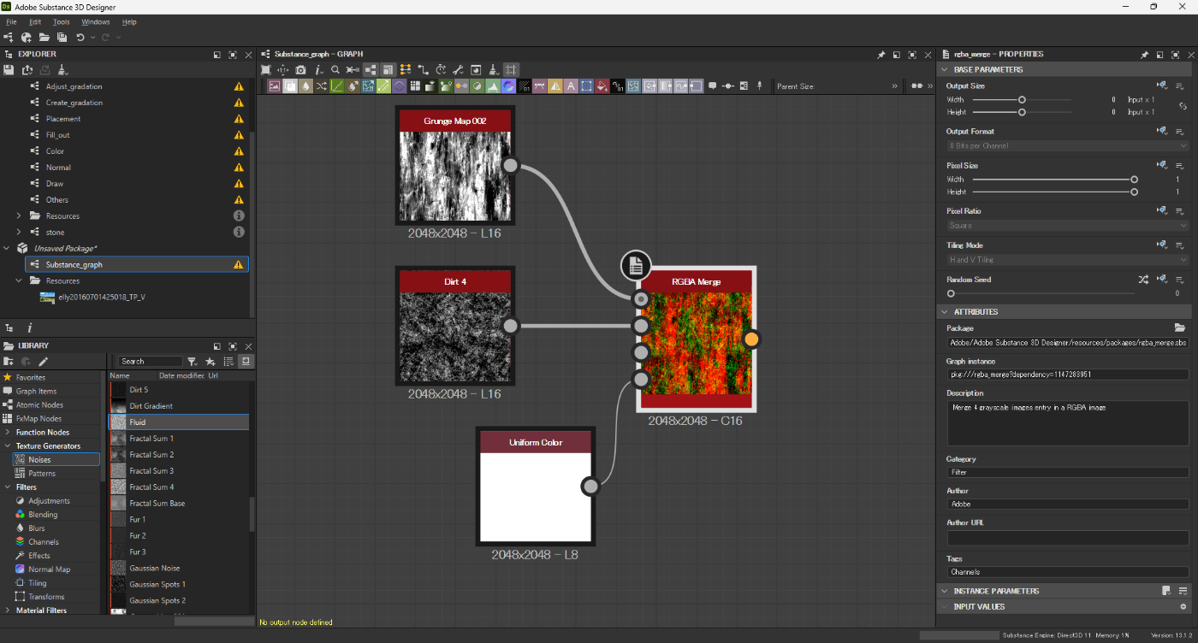
Task: Open the Edit menu
Action: point(35,22)
